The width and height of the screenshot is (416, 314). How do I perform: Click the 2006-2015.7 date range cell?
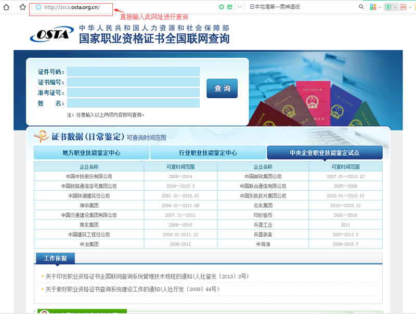click(345, 244)
